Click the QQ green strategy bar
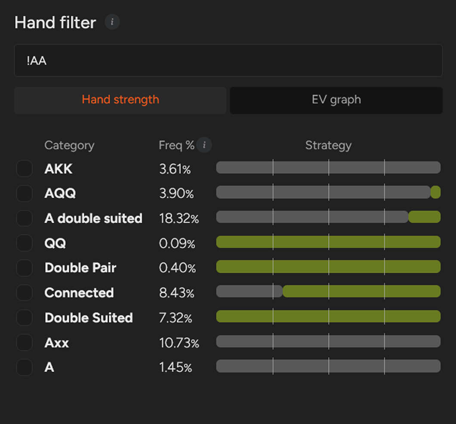 tap(328, 242)
